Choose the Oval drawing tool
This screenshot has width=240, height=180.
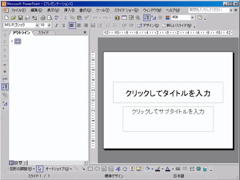point(97,169)
